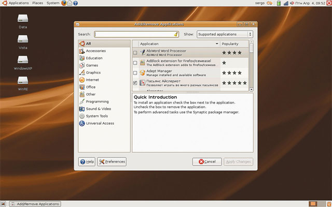Click the Sound & Video category icon
Screen dimensions: 332x207
tap(82, 109)
